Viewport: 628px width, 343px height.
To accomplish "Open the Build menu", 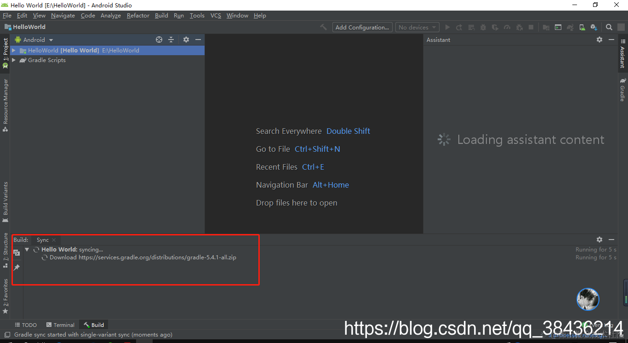I will click(161, 15).
